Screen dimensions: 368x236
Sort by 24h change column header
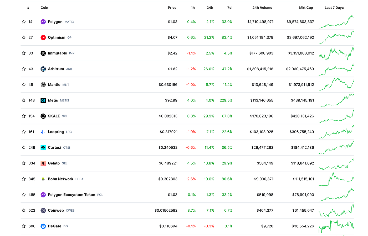point(210,8)
